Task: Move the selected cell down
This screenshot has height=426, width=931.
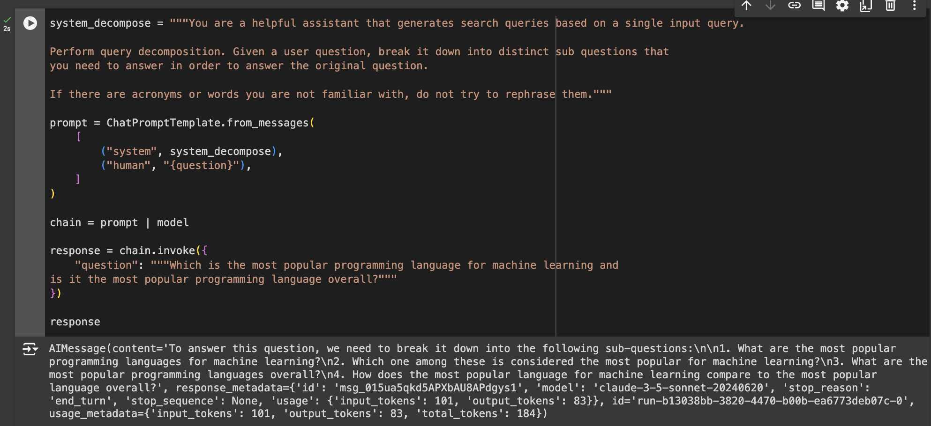Action: click(x=769, y=6)
